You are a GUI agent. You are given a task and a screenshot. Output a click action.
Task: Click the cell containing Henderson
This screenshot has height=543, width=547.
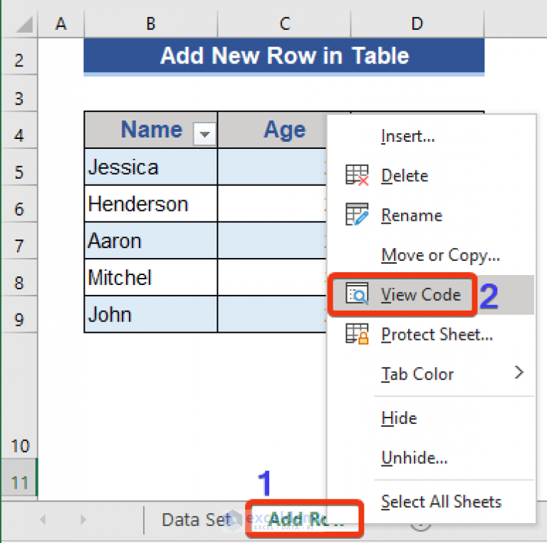[151, 204]
